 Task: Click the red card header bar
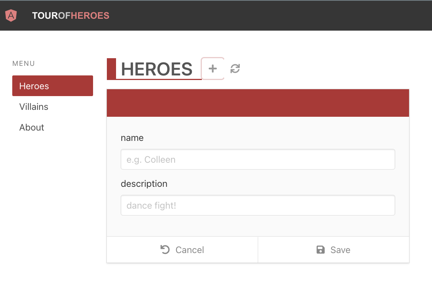[x=258, y=103]
